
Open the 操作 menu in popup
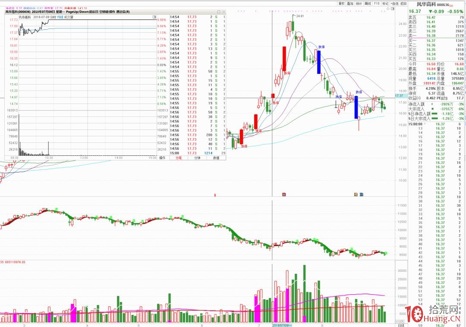click(162, 158)
